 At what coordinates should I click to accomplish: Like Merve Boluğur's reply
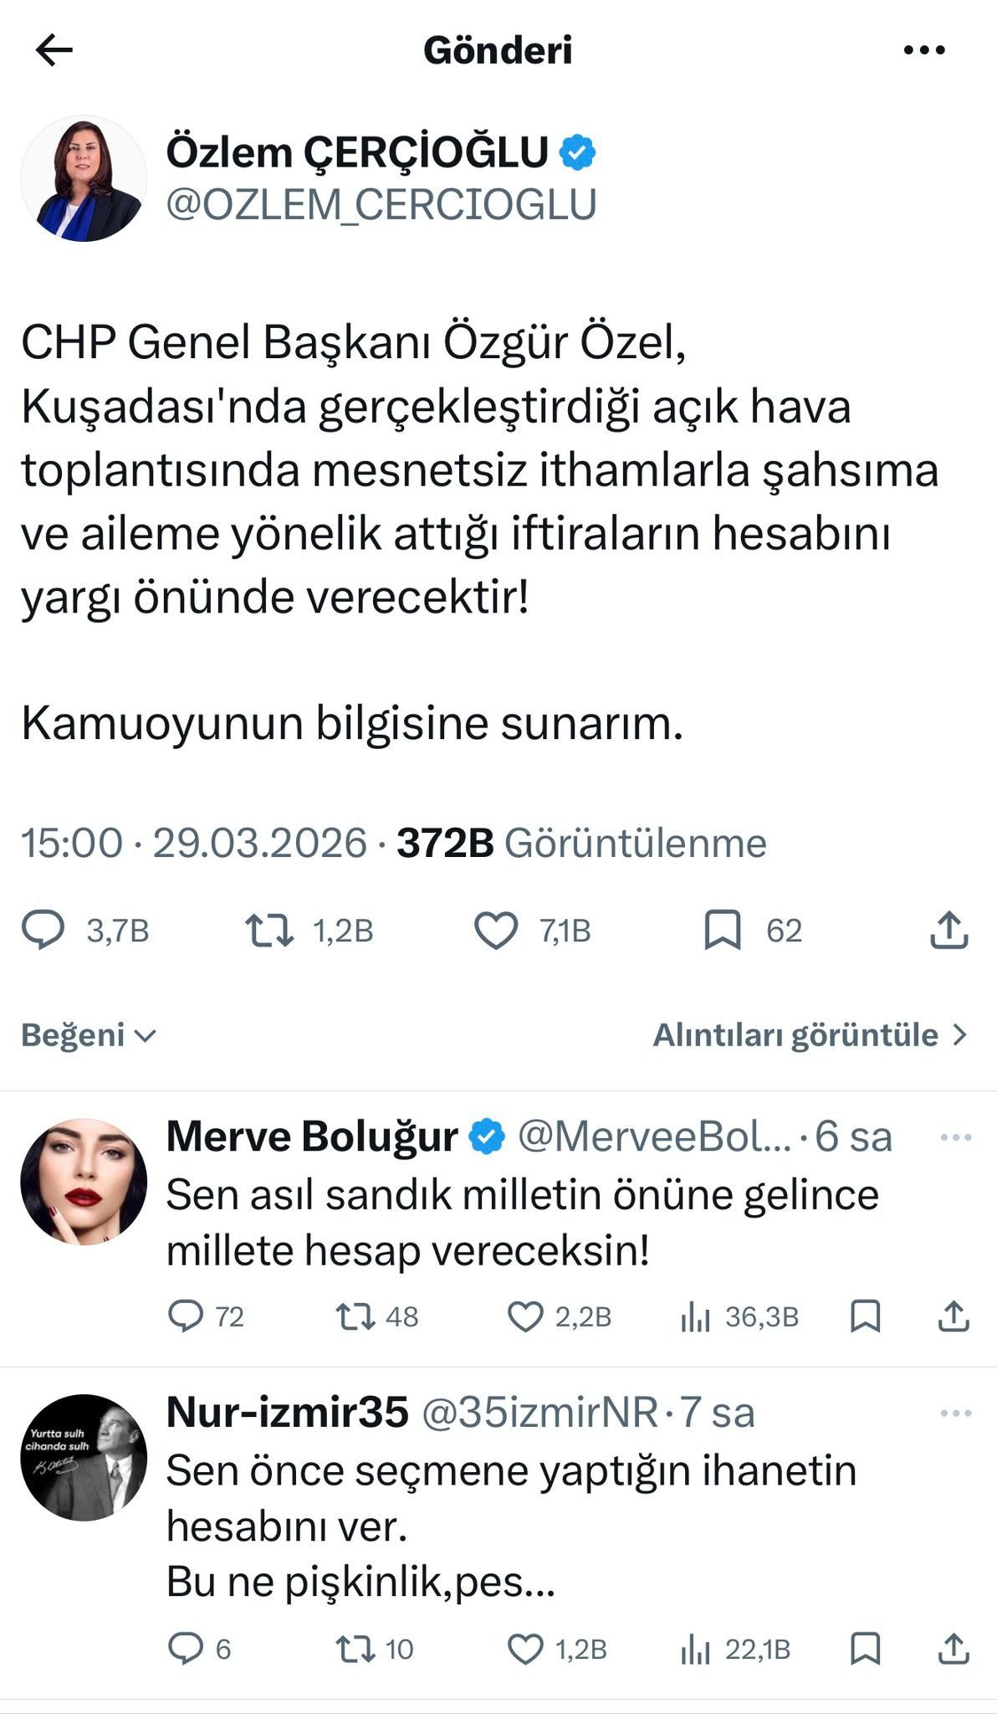pos(526,1316)
